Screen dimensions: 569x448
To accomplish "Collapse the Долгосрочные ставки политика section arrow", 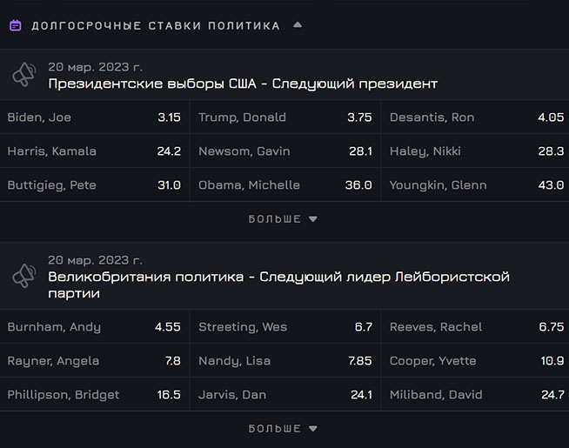I will (298, 25).
